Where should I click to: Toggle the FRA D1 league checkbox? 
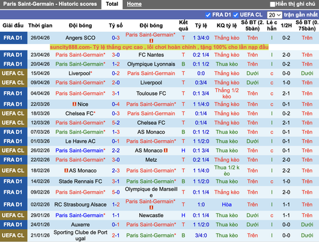pyautogui.click(x=208, y=15)
